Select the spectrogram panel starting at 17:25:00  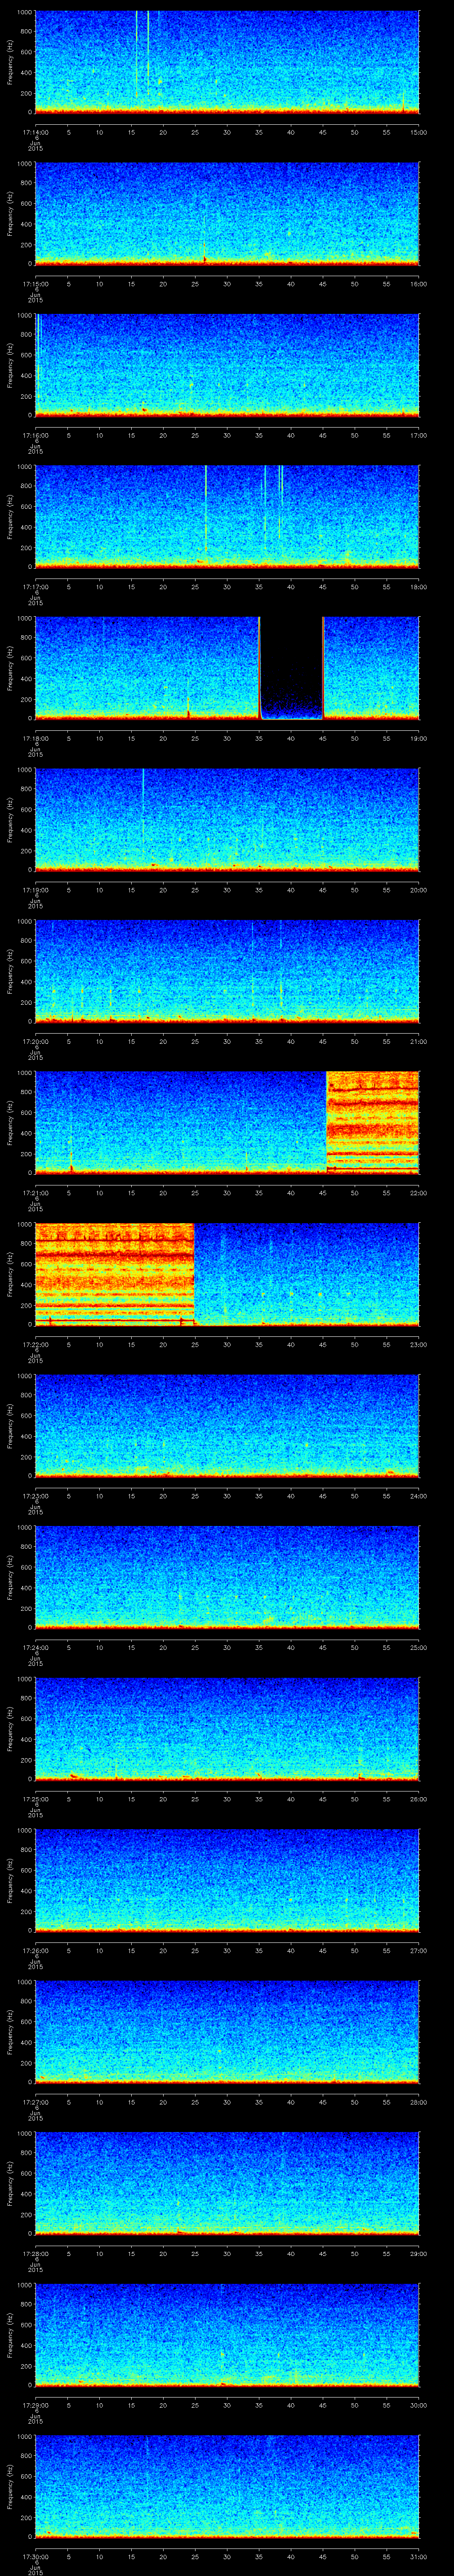pos(227,1728)
